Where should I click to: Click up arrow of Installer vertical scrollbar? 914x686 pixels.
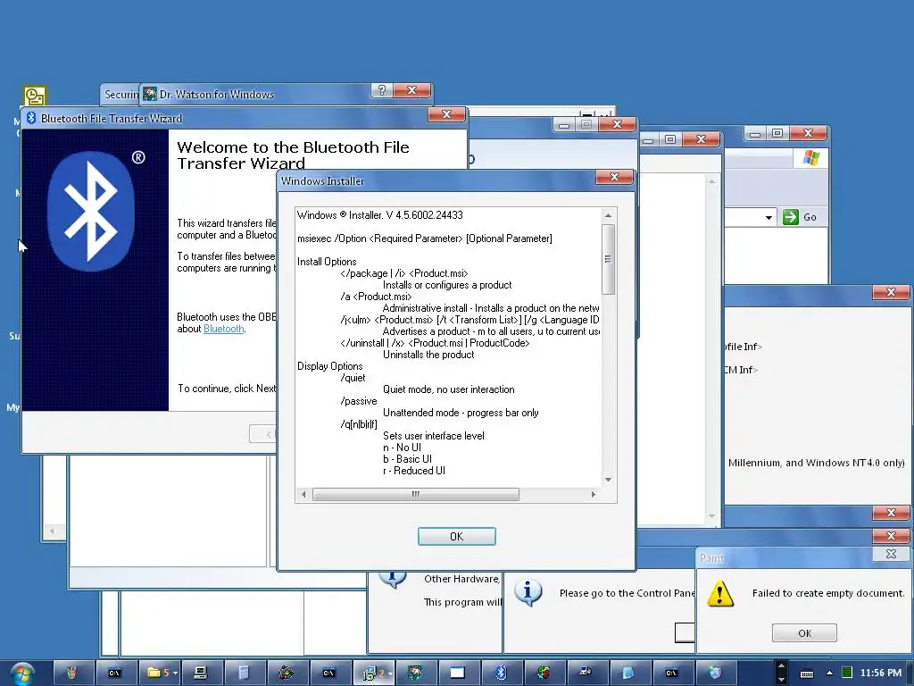coord(608,215)
